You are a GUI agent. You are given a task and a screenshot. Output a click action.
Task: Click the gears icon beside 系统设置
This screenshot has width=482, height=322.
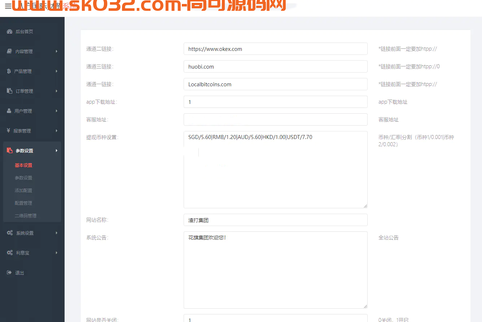tap(10, 233)
